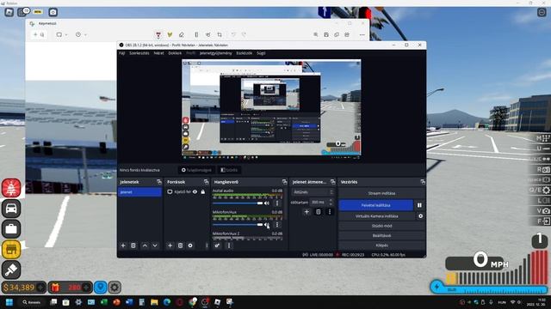This screenshot has width=551, height=309.
Task: Move the scene down in Jelenetek
Action: [155, 245]
